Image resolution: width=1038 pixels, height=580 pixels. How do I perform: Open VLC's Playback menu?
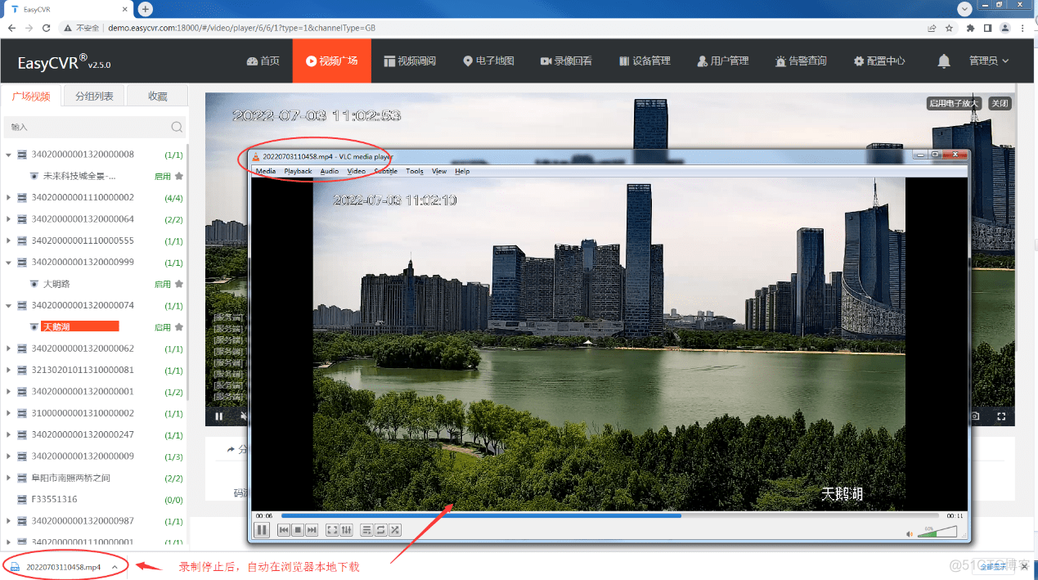click(298, 171)
